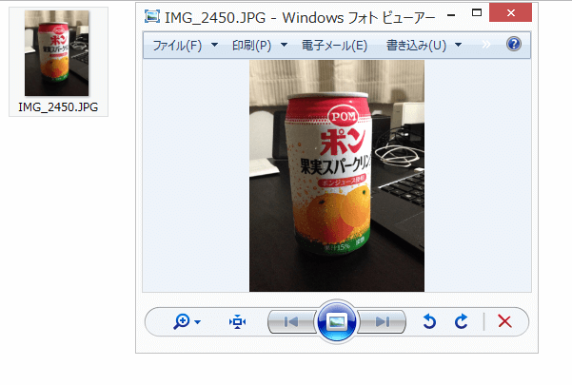The height and width of the screenshot is (385, 572).
Task: Go to the previous photo
Action: click(291, 321)
